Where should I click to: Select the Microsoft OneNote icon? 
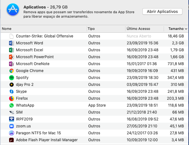(x=12, y=64)
